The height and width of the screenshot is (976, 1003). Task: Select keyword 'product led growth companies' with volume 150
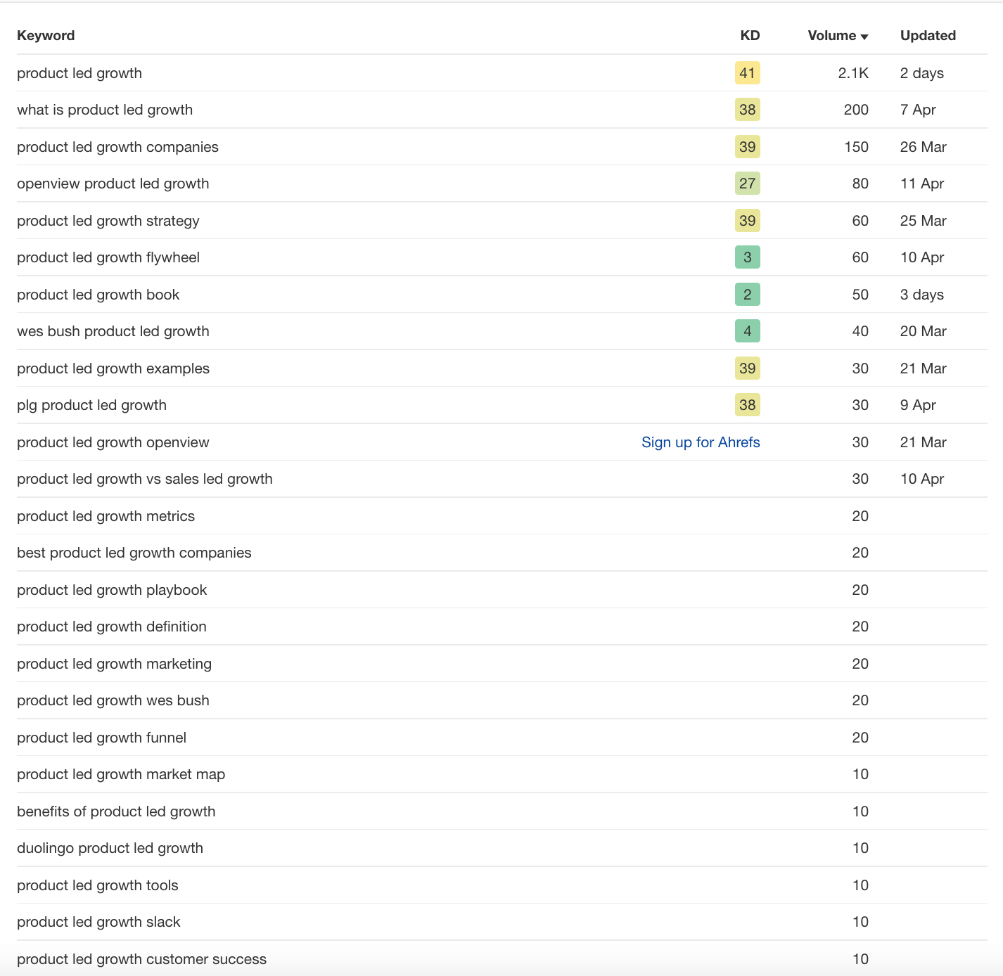click(117, 147)
